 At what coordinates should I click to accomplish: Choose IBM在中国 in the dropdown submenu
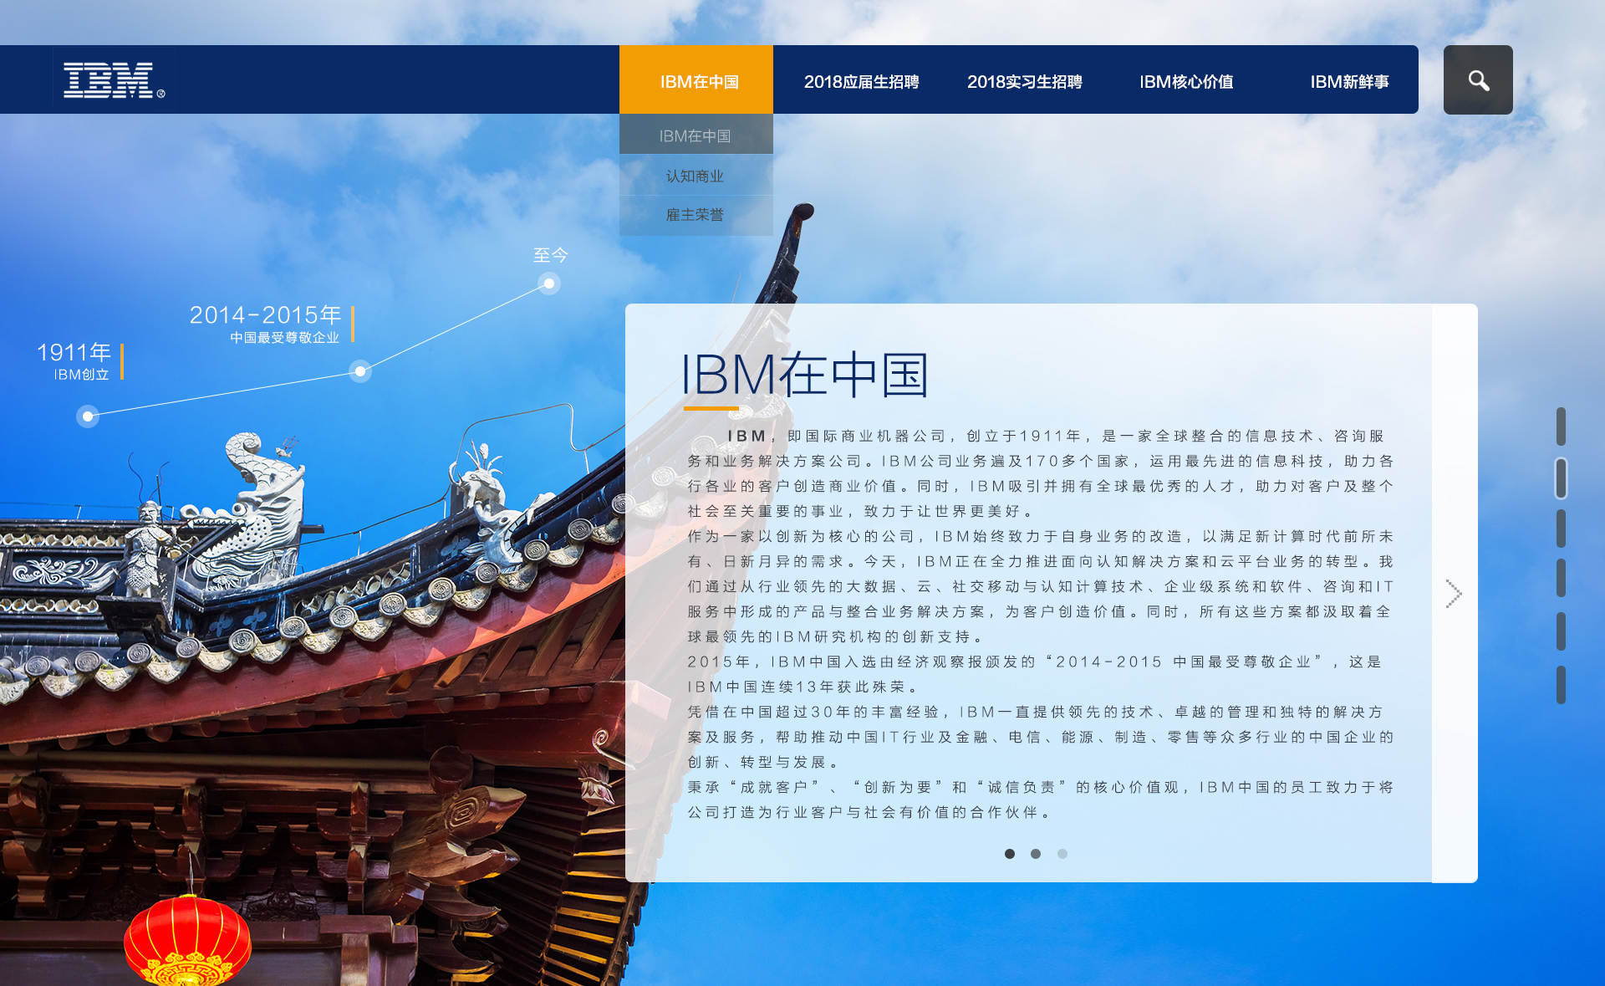[x=696, y=135]
